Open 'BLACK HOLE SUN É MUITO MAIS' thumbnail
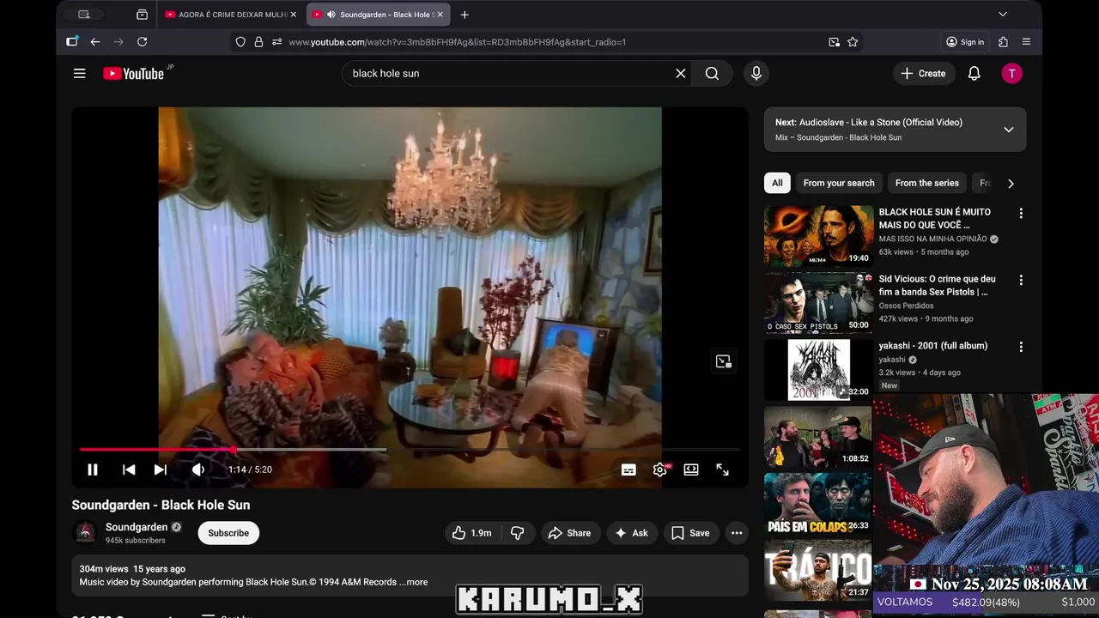This screenshot has height=618, width=1099. (x=818, y=236)
